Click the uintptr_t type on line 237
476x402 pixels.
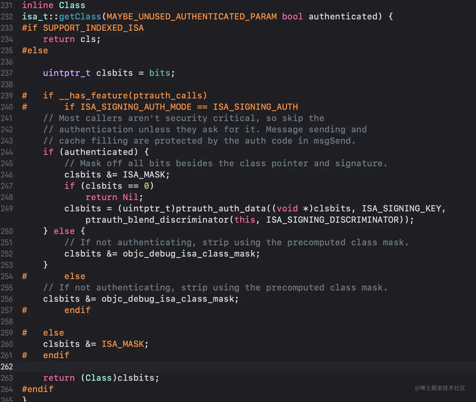click(x=67, y=73)
